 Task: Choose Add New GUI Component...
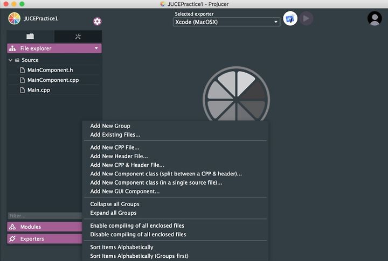point(175,191)
